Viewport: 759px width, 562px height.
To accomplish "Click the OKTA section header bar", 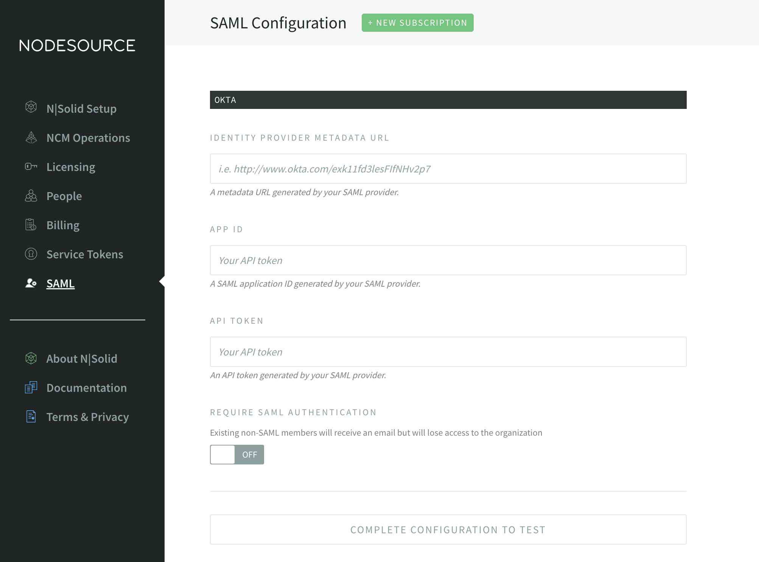I will [448, 100].
